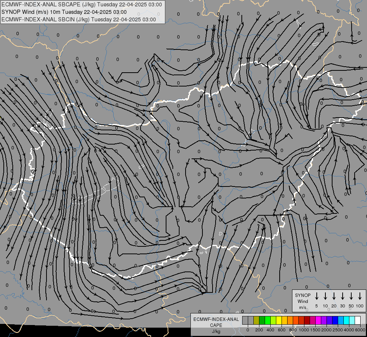The image size is (367, 337).
Task: Pick the bright magenta CAPE legend swatch
Action: 318,321
